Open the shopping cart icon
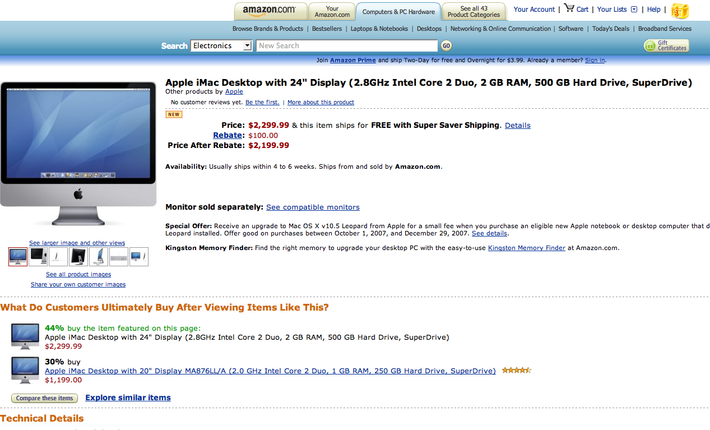 pyautogui.click(x=569, y=8)
